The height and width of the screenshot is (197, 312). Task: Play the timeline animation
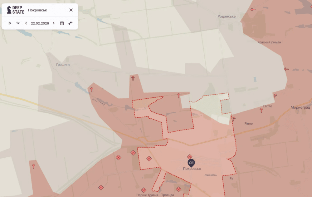[x=10, y=23]
